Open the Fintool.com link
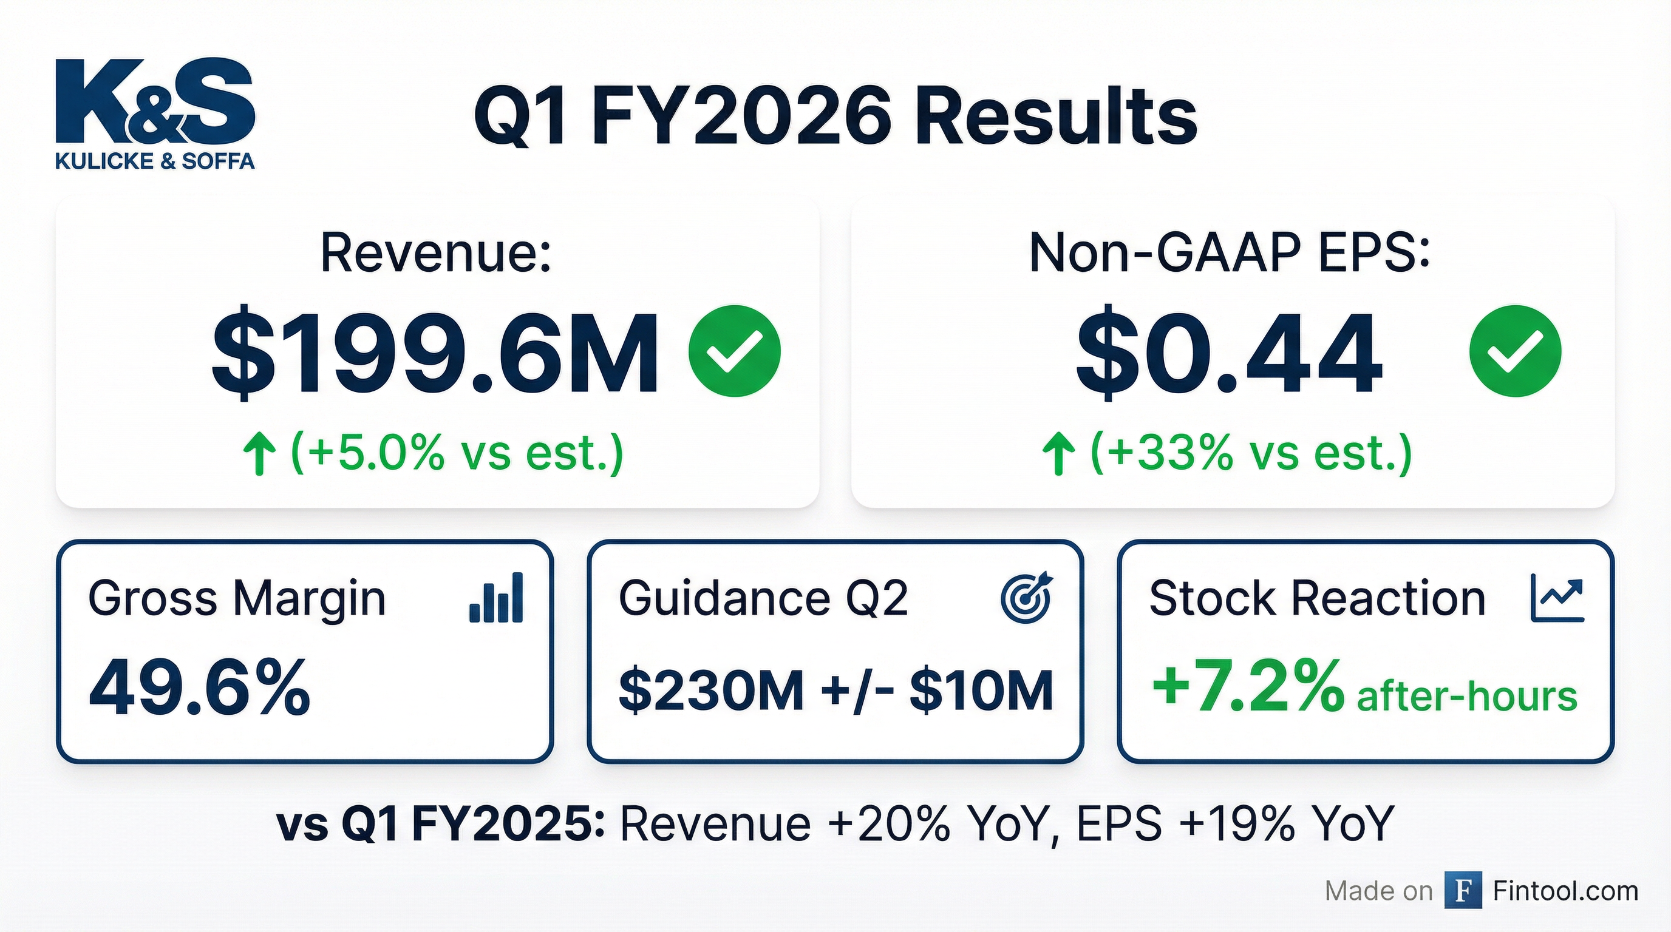This screenshot has height=932, width=1671. [1565, 891]
